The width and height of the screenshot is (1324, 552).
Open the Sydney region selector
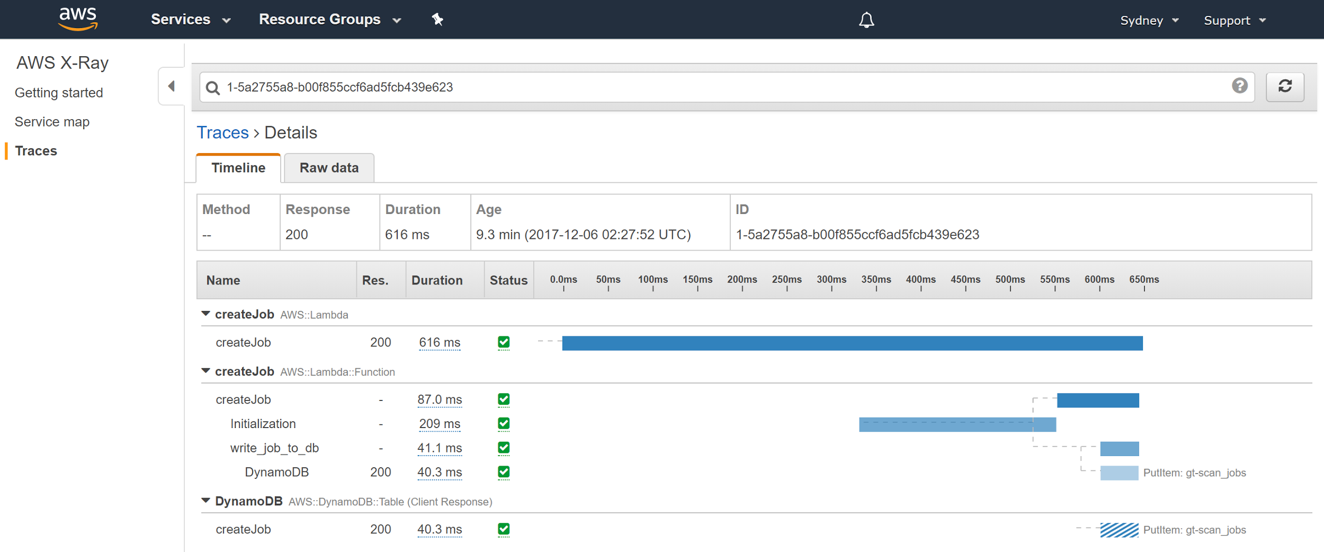coord(1149,21)
